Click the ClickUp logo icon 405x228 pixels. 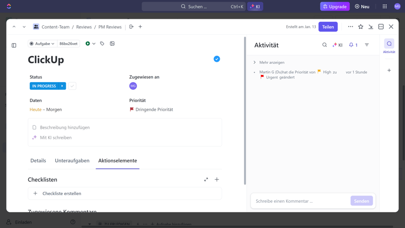tap(9, 6)
